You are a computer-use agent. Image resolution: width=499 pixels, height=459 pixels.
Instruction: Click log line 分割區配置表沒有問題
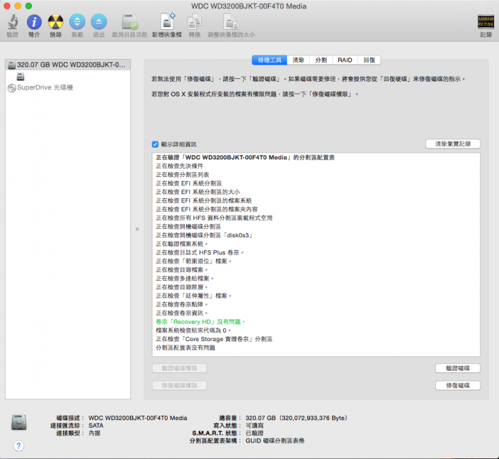pos(186,348)
